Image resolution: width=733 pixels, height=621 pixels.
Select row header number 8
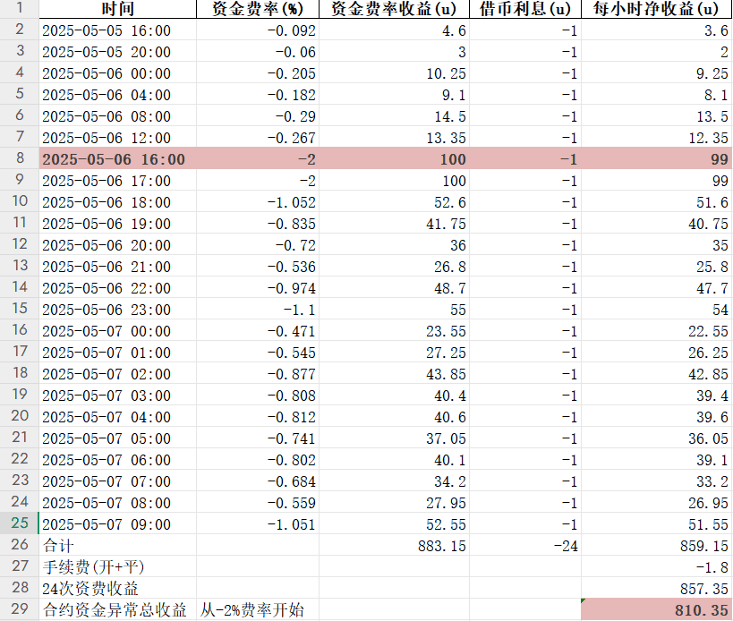pos(19,158)
